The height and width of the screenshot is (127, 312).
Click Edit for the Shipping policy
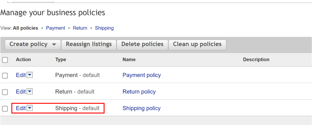point(21,109)
